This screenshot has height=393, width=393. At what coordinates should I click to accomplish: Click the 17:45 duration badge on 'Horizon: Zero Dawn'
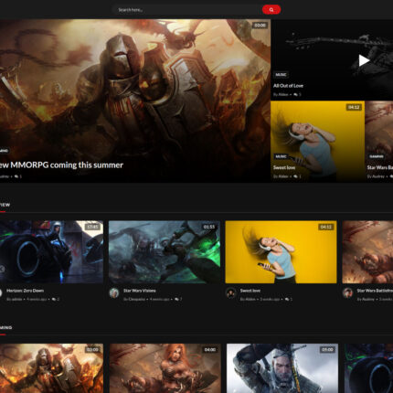coord(92,227)
